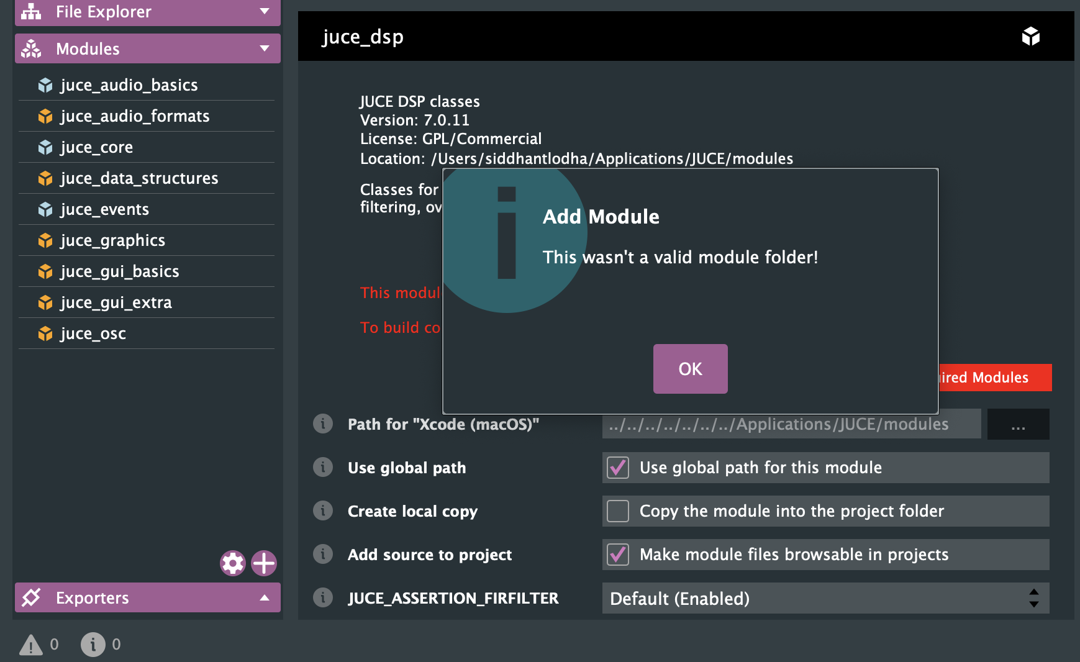Click the juce_dsp title in header
The width and height of the screenshot is (1080, 662).
pyautogui.click(x=363, y=37)
